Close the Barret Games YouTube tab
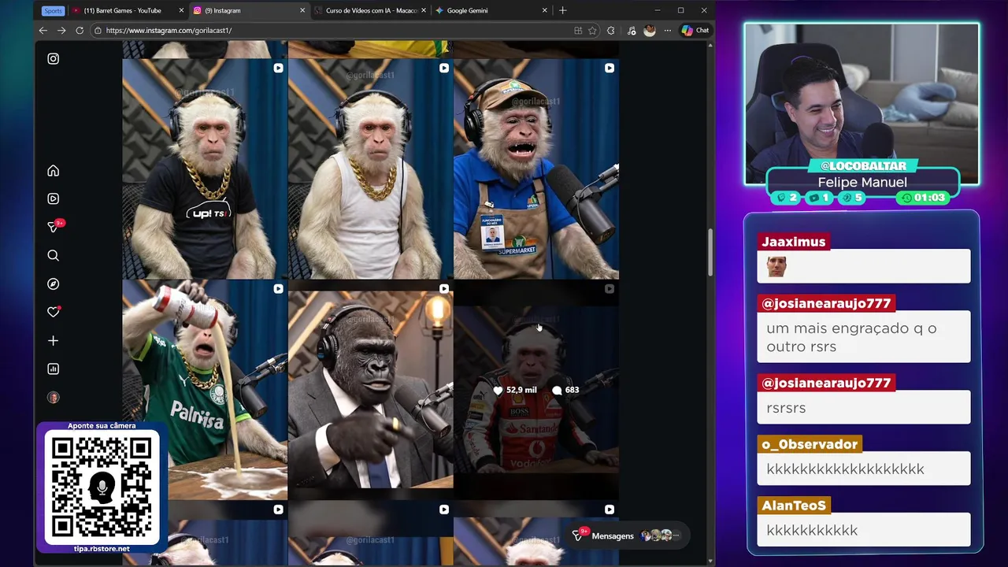Image resolution: width=1008 pixels, height=567 pixels. 181,10
